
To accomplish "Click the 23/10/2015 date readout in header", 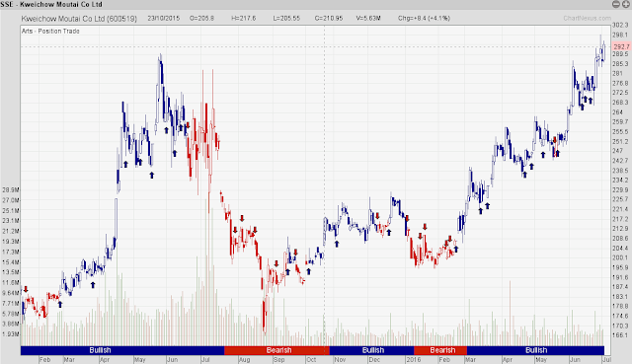I will pyautogui.click(x=163, y=18).
